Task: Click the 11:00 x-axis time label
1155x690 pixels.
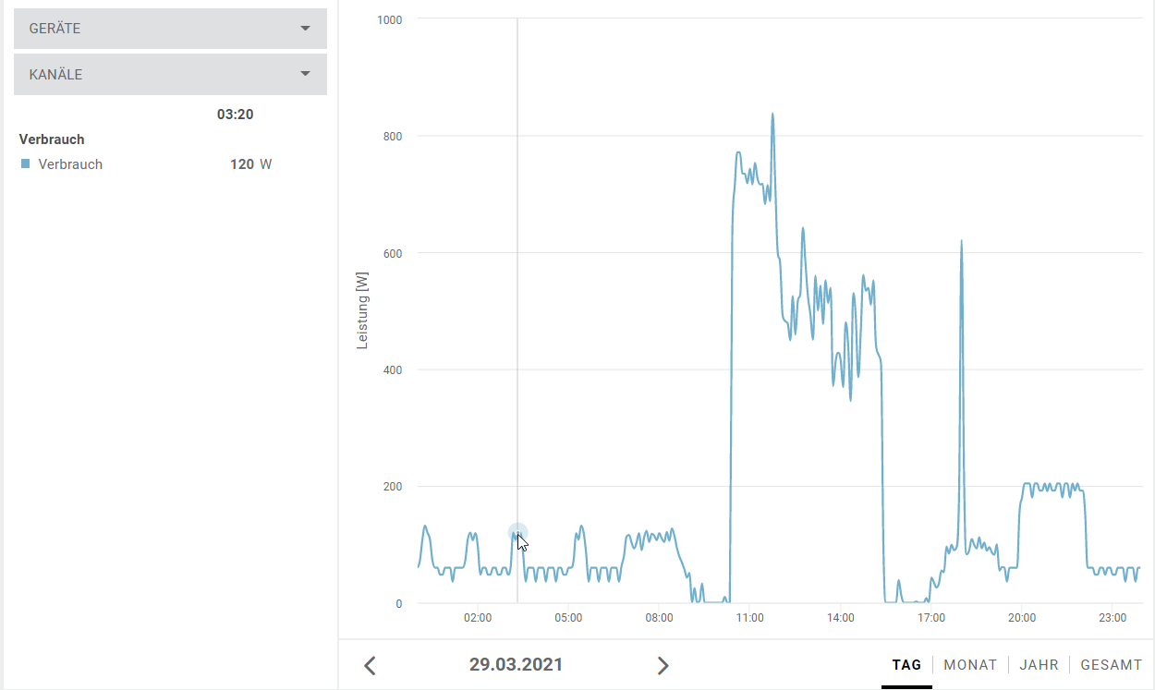Action: pos(749,617)
